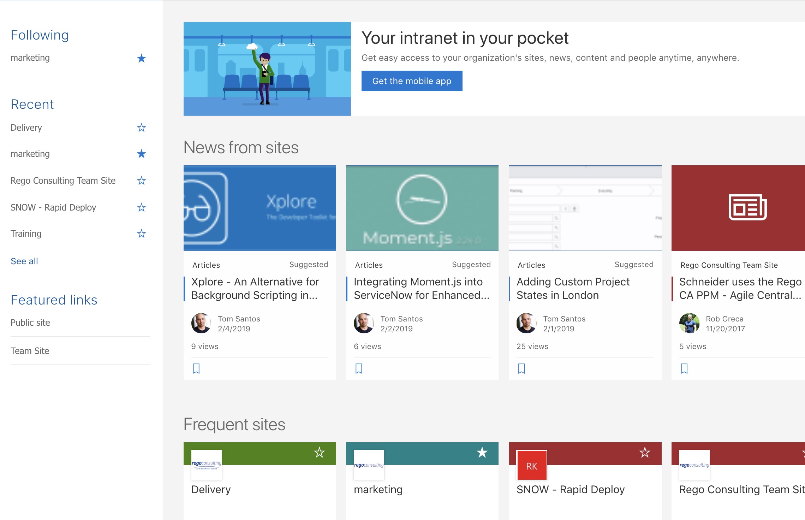
Task: Bookmark Adding Custom Project States article
Action: (x=521, y=368)
